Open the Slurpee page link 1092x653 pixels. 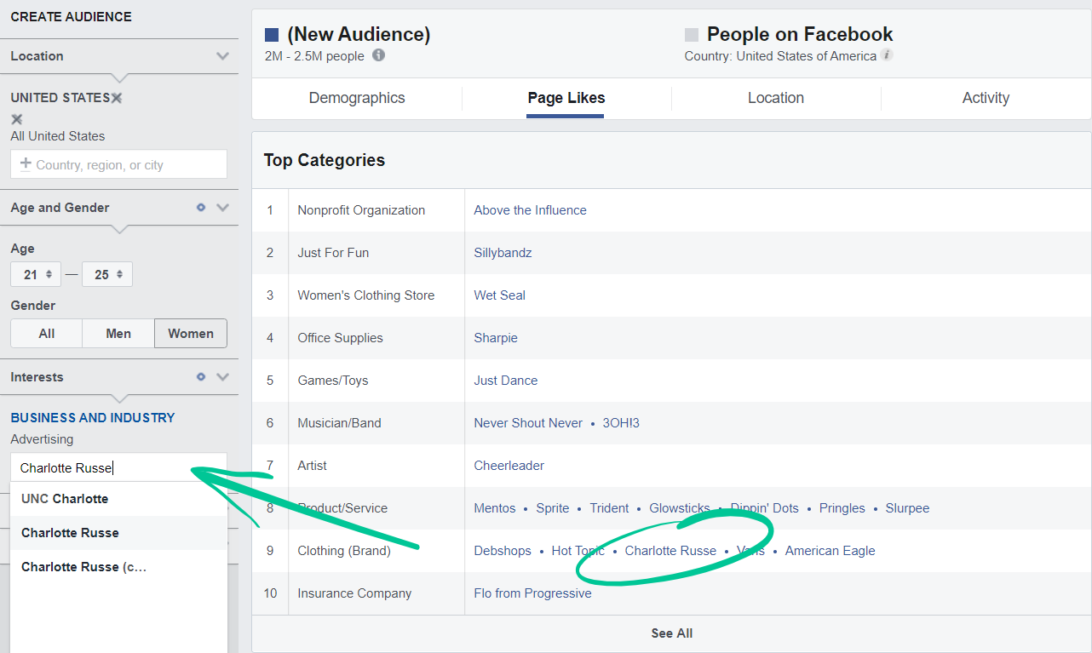(907, 508)
